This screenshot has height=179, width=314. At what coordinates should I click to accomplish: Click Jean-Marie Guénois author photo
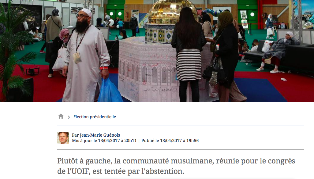[x=63, y=138]
